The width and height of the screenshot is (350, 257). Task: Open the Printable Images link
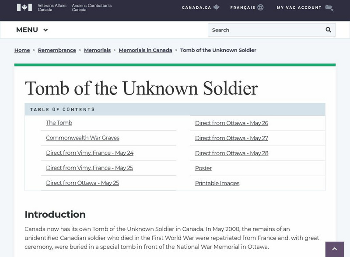pos(217,183)
